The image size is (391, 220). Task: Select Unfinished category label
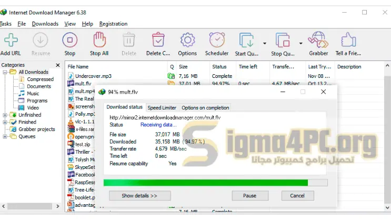click(x=29, y=115)
